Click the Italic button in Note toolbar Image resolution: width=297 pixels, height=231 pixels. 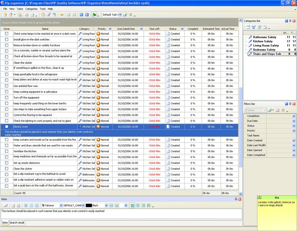tap(31, 205)
